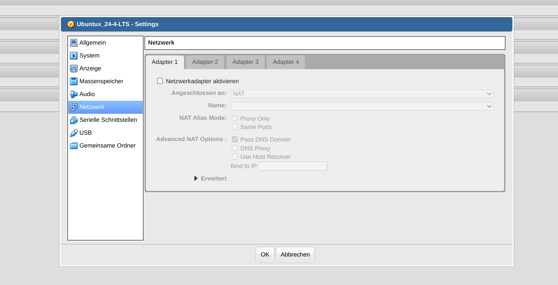558x285 pixels.
Task: Click the Gemeinsame Ordner folder icon
Action: pos(74,146)
